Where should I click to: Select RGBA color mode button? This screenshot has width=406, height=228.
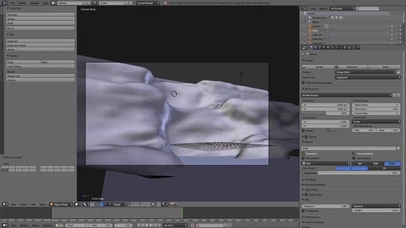[x=392, y=163]
